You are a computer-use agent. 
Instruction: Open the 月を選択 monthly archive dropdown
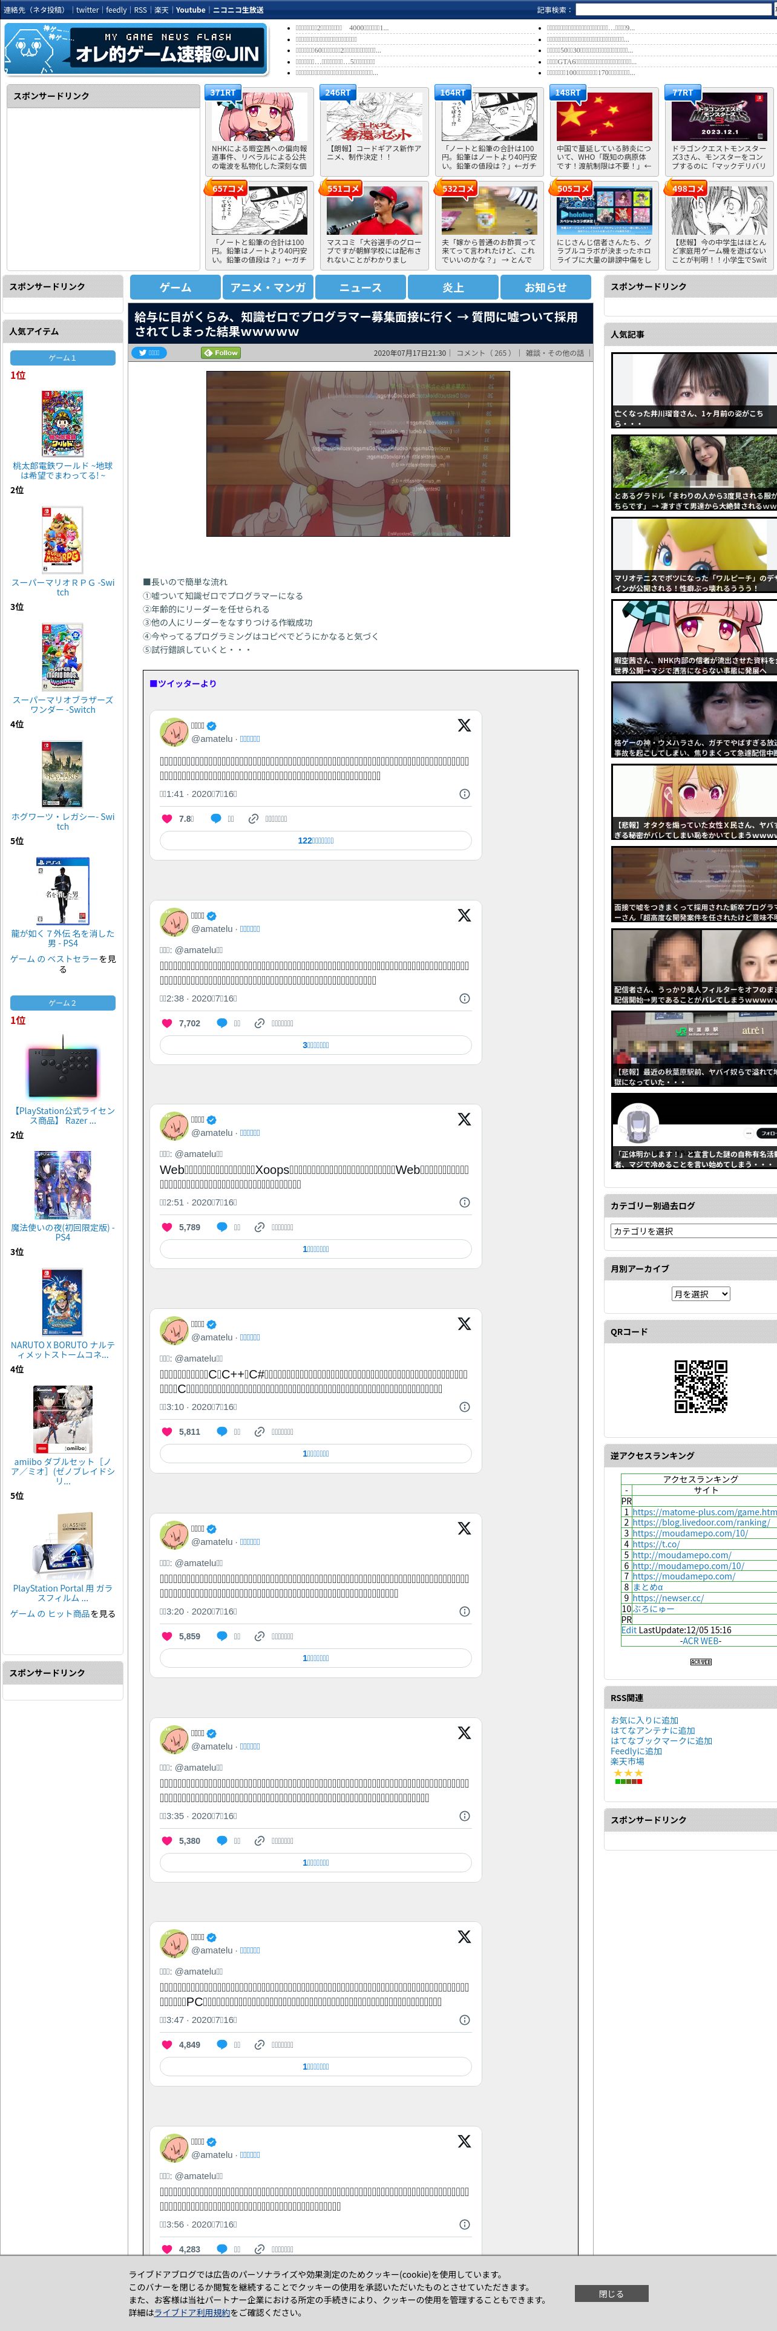coord(700,1294)
